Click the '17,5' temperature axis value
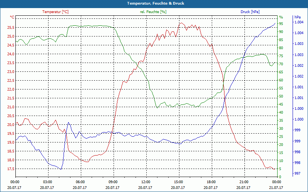This screenshot has width=308, height=192. pos(11,169)
